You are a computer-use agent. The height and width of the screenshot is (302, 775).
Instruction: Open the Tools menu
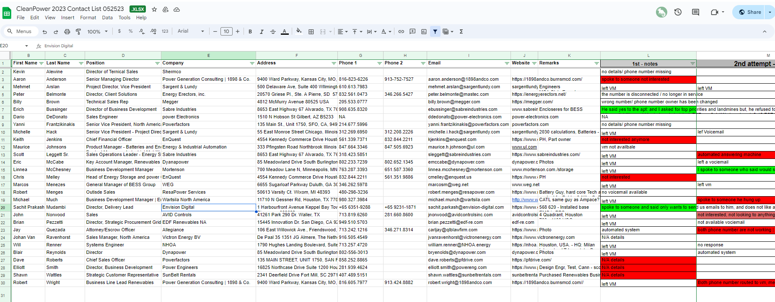pos(124,18)
